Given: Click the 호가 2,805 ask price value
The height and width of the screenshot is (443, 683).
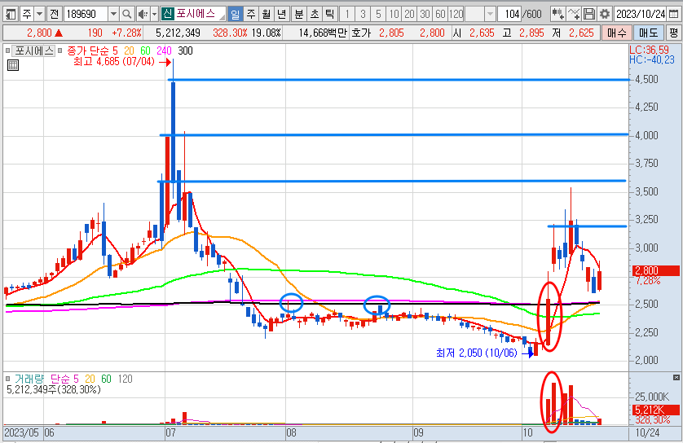Looking at the screenshot, I should click(x=391, y=33).
